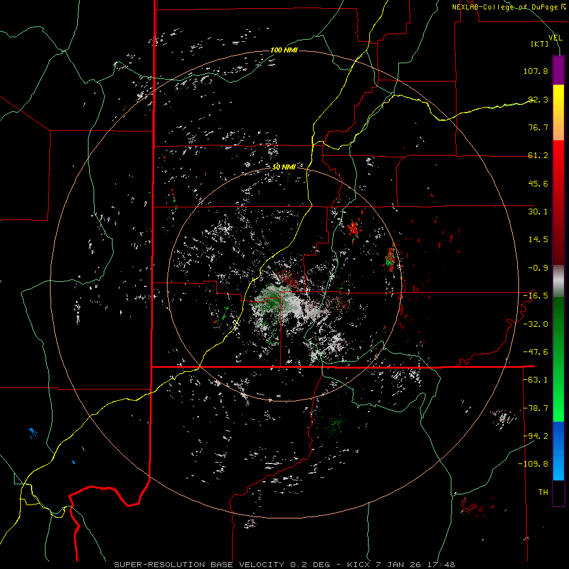Click the yellow-orange segment of the color bar
Viewport: 569px width, 569px height.
coord(558,113)
